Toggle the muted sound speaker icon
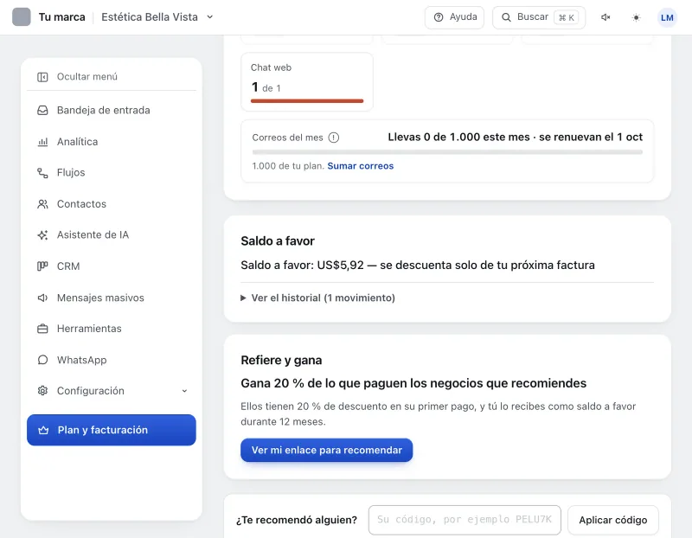The height and width of the screenshot is (538, 692). coord(605,17)
